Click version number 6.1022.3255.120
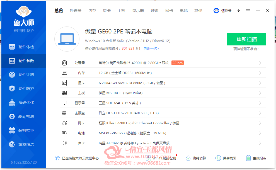 (24, 162)
